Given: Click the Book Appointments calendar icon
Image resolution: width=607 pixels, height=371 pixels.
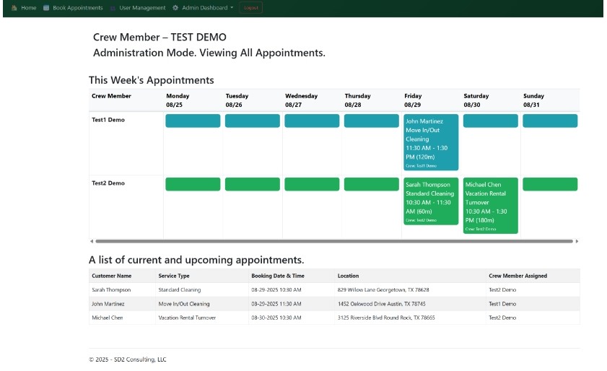Looking at the screenshot, I should click(x=46, y=8).
